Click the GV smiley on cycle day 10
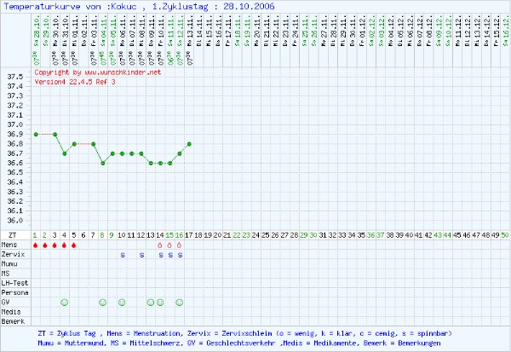 [x=122, y=302]
